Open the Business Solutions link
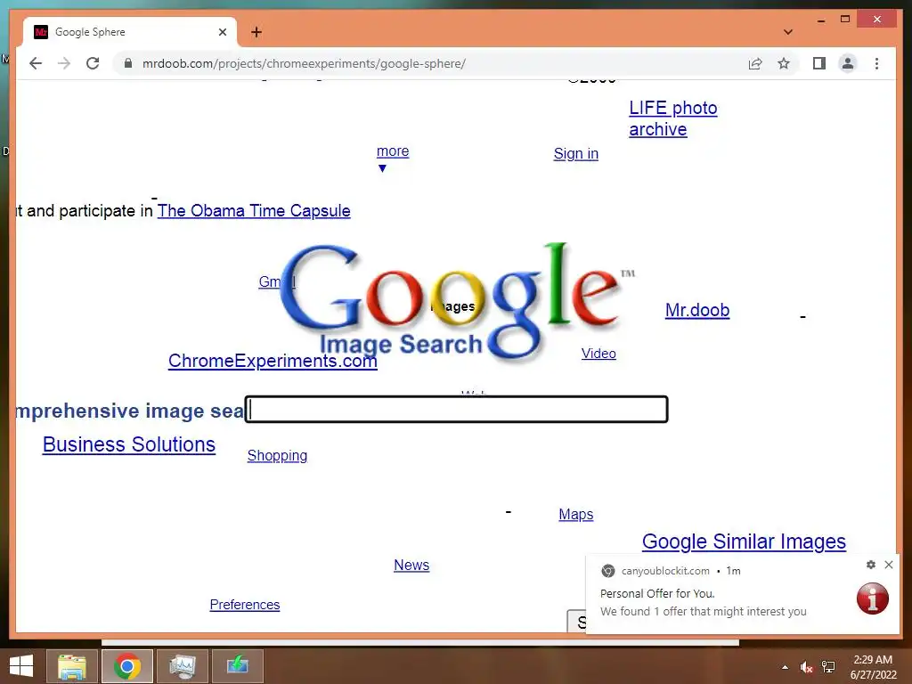912x684 pixels. (x=129, y=444)
